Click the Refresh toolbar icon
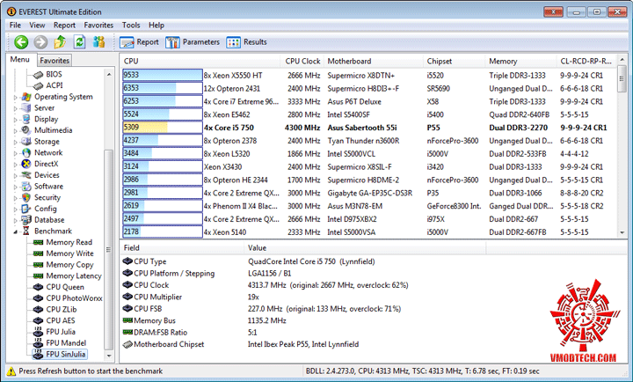Viewport: 633px width, 382px height. click(79, 41)
